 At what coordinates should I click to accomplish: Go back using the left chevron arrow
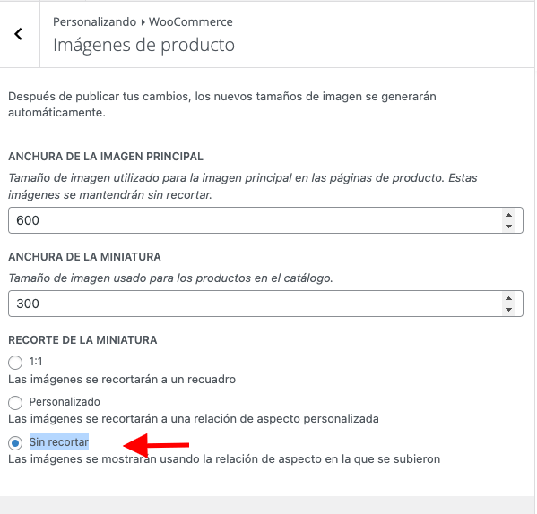click(19, 34)
